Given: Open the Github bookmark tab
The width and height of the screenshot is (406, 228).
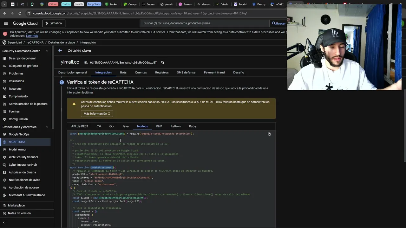Looking at the screenshot, I should 53,4.
